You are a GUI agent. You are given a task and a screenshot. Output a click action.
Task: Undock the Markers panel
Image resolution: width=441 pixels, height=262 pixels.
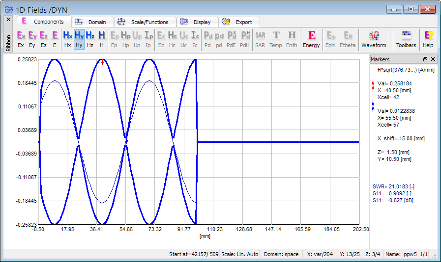[x=425, y=59]
